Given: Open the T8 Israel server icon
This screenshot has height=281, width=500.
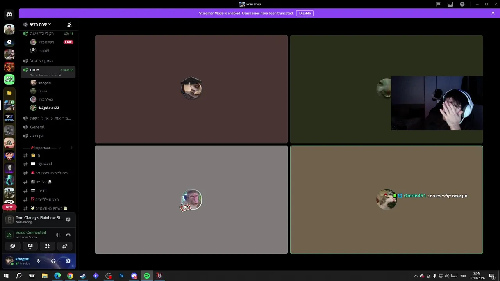Looking at the screenshot, I should point(9,117).
